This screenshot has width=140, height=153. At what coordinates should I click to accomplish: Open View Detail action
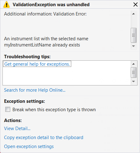coord(17,129)
